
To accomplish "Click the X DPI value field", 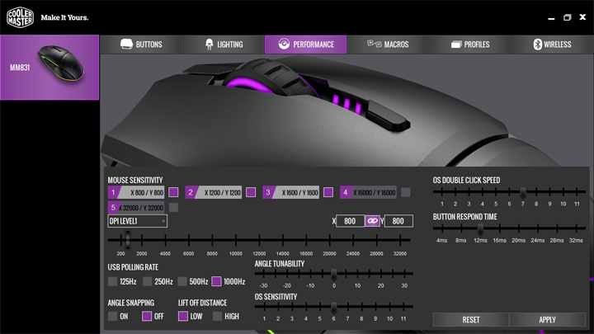I will click(350, 221).
